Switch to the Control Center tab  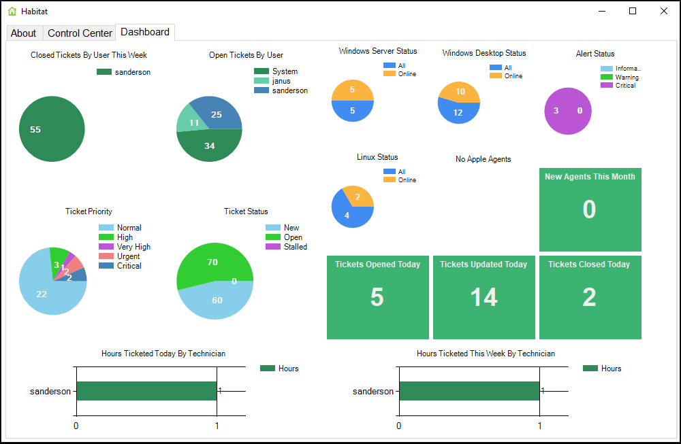(x=79, y=33)
